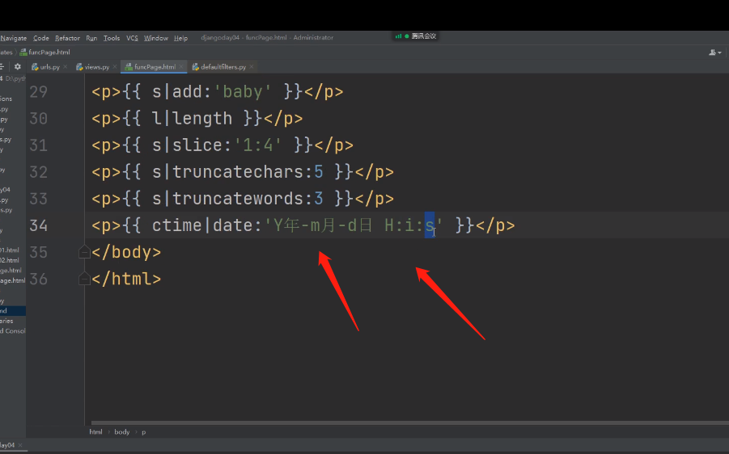Close the defaultfilters.py tab
The height and width of the screenshot is (454, 729).
tap(252, 67)
